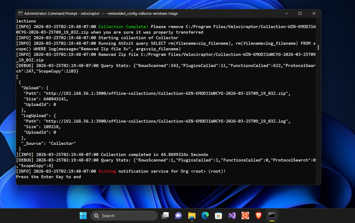Maximize the Command Prompt window

click(300, 13)
